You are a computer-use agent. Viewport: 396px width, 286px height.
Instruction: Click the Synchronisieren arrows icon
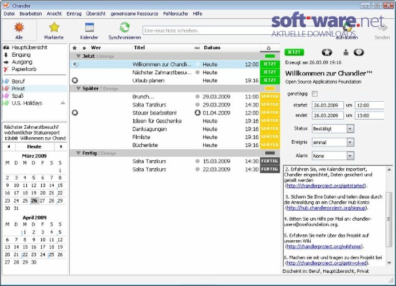(125, 27)
